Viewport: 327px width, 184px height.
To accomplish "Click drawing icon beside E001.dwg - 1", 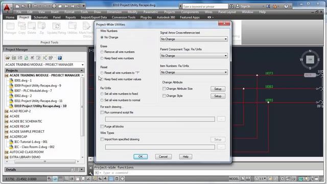I will click(x=11, y=80).
